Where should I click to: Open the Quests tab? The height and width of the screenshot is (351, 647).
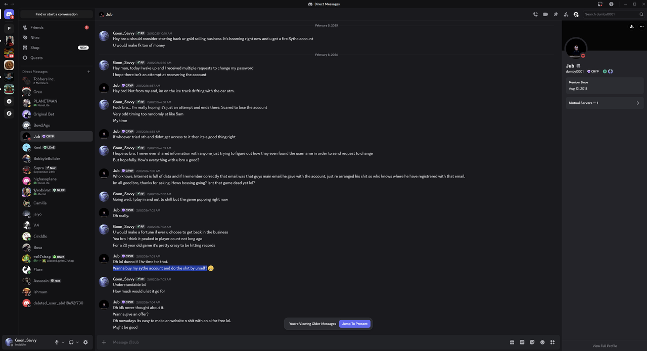pos(57,58)
